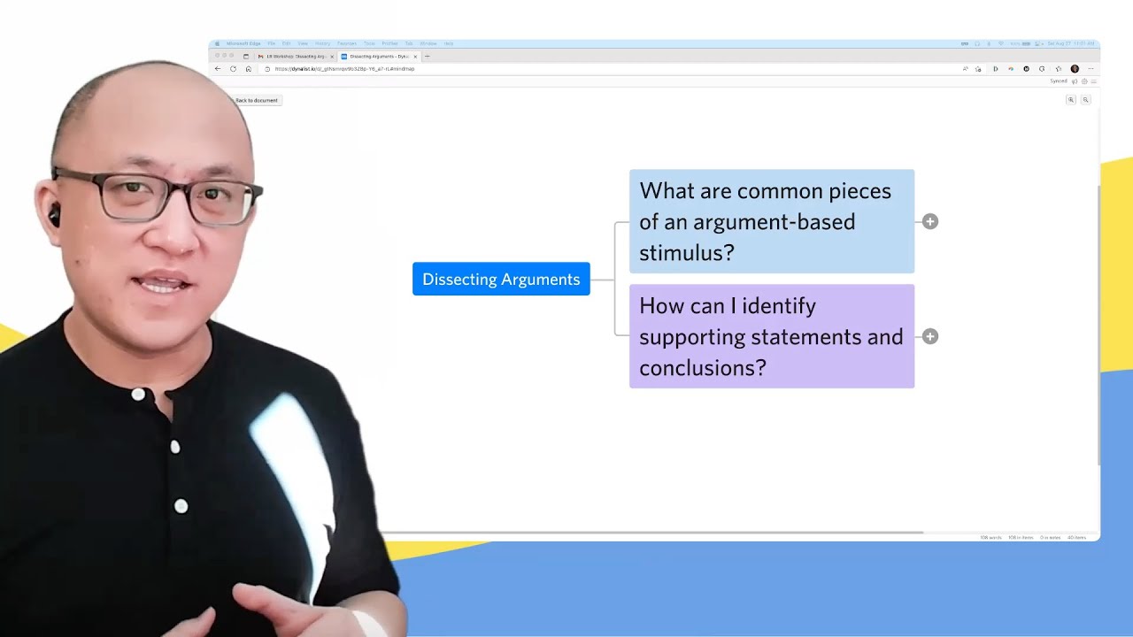Open the Favorites menu in menu bar

pyautogui.click(x=347, y=43)
